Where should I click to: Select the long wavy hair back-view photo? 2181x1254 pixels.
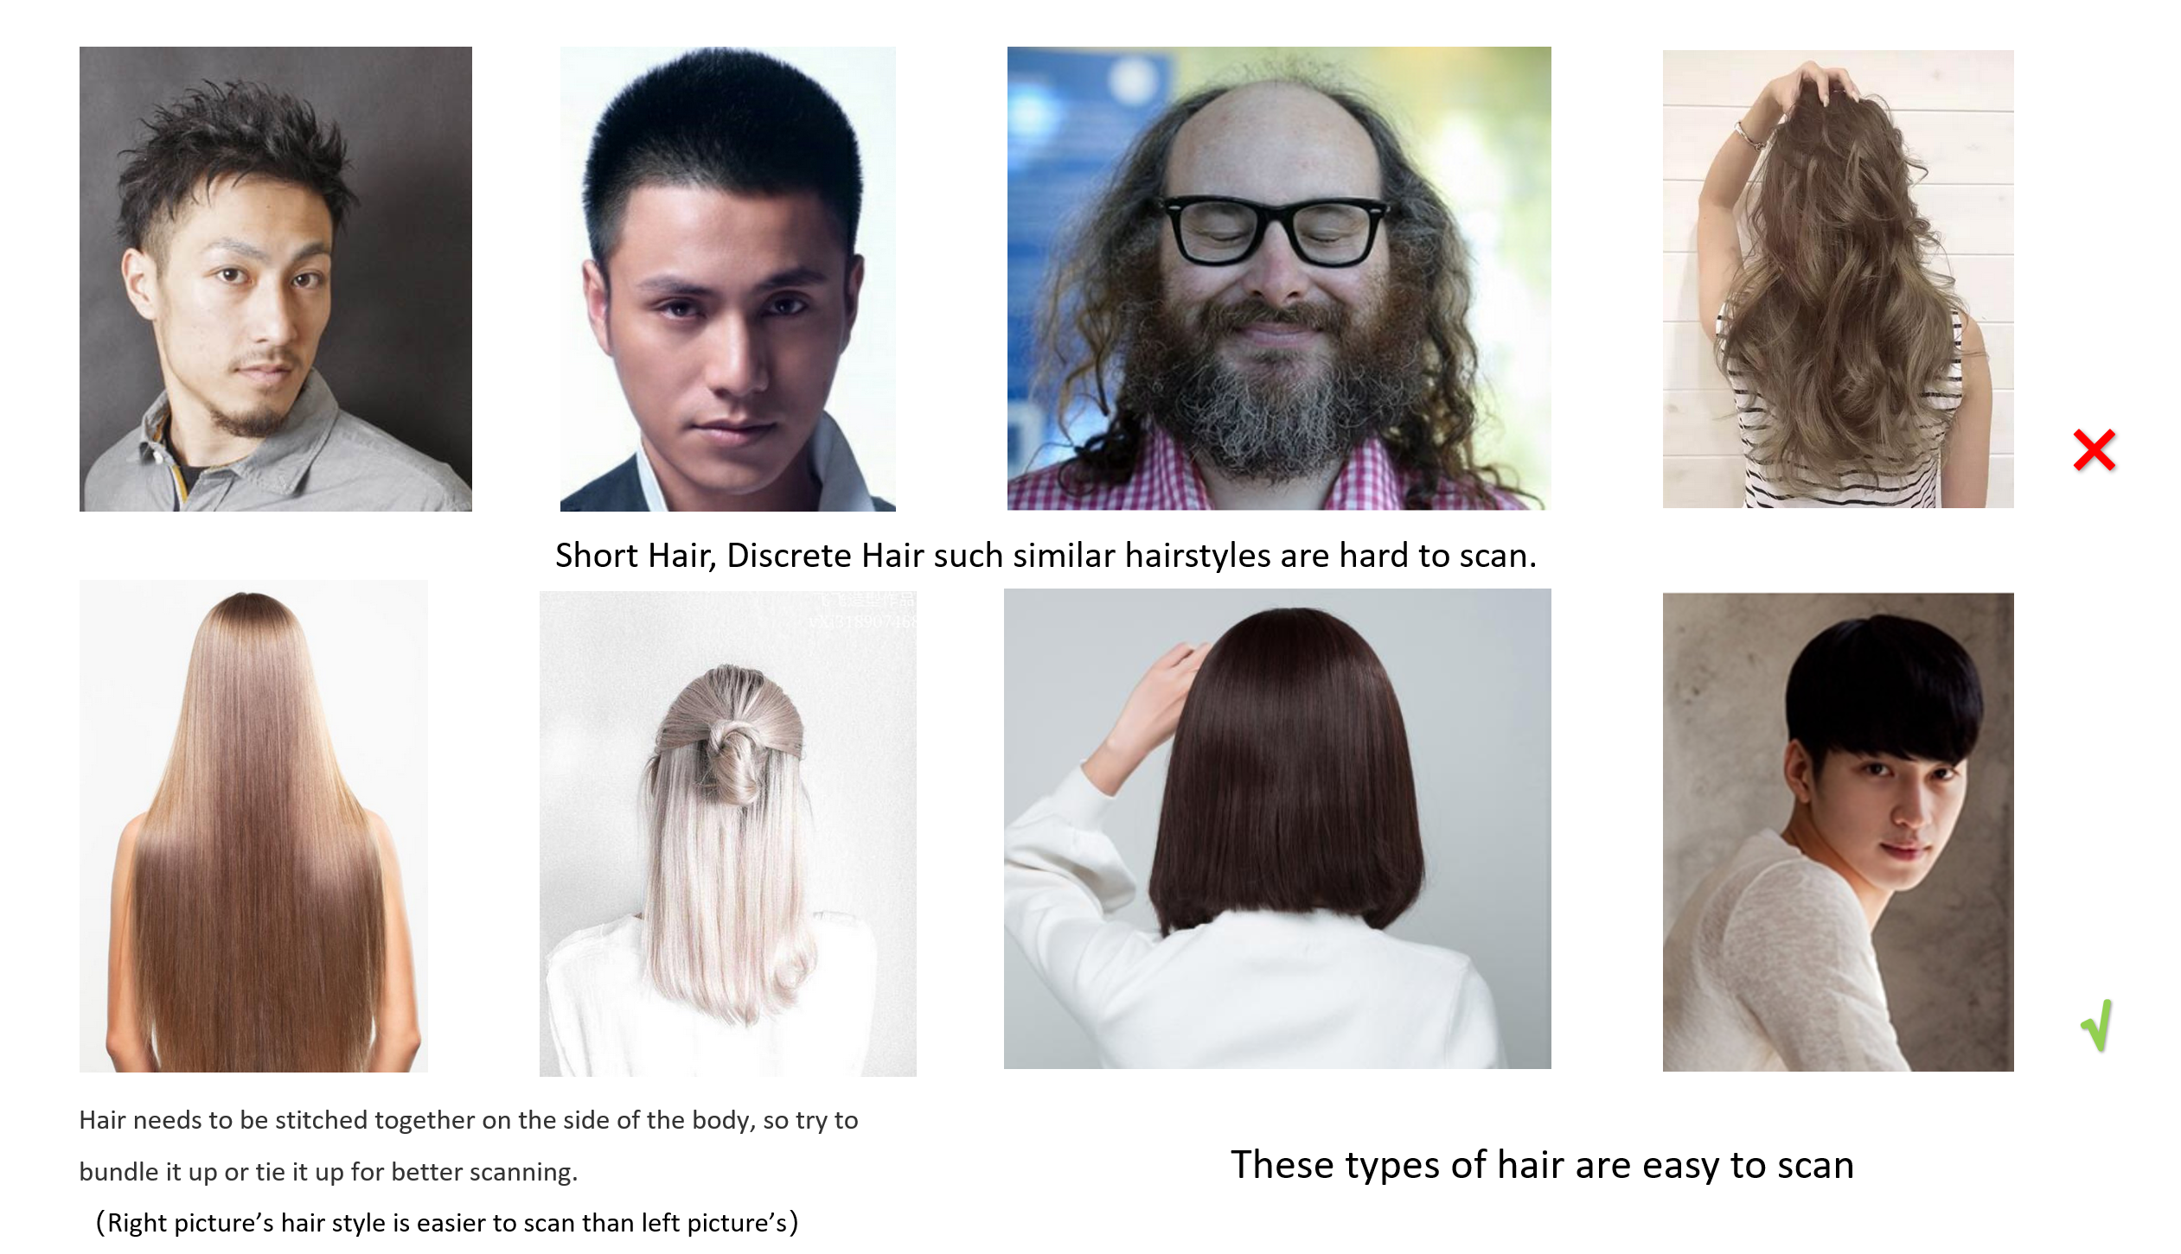pyautogui.click(x=1839, y=279)
